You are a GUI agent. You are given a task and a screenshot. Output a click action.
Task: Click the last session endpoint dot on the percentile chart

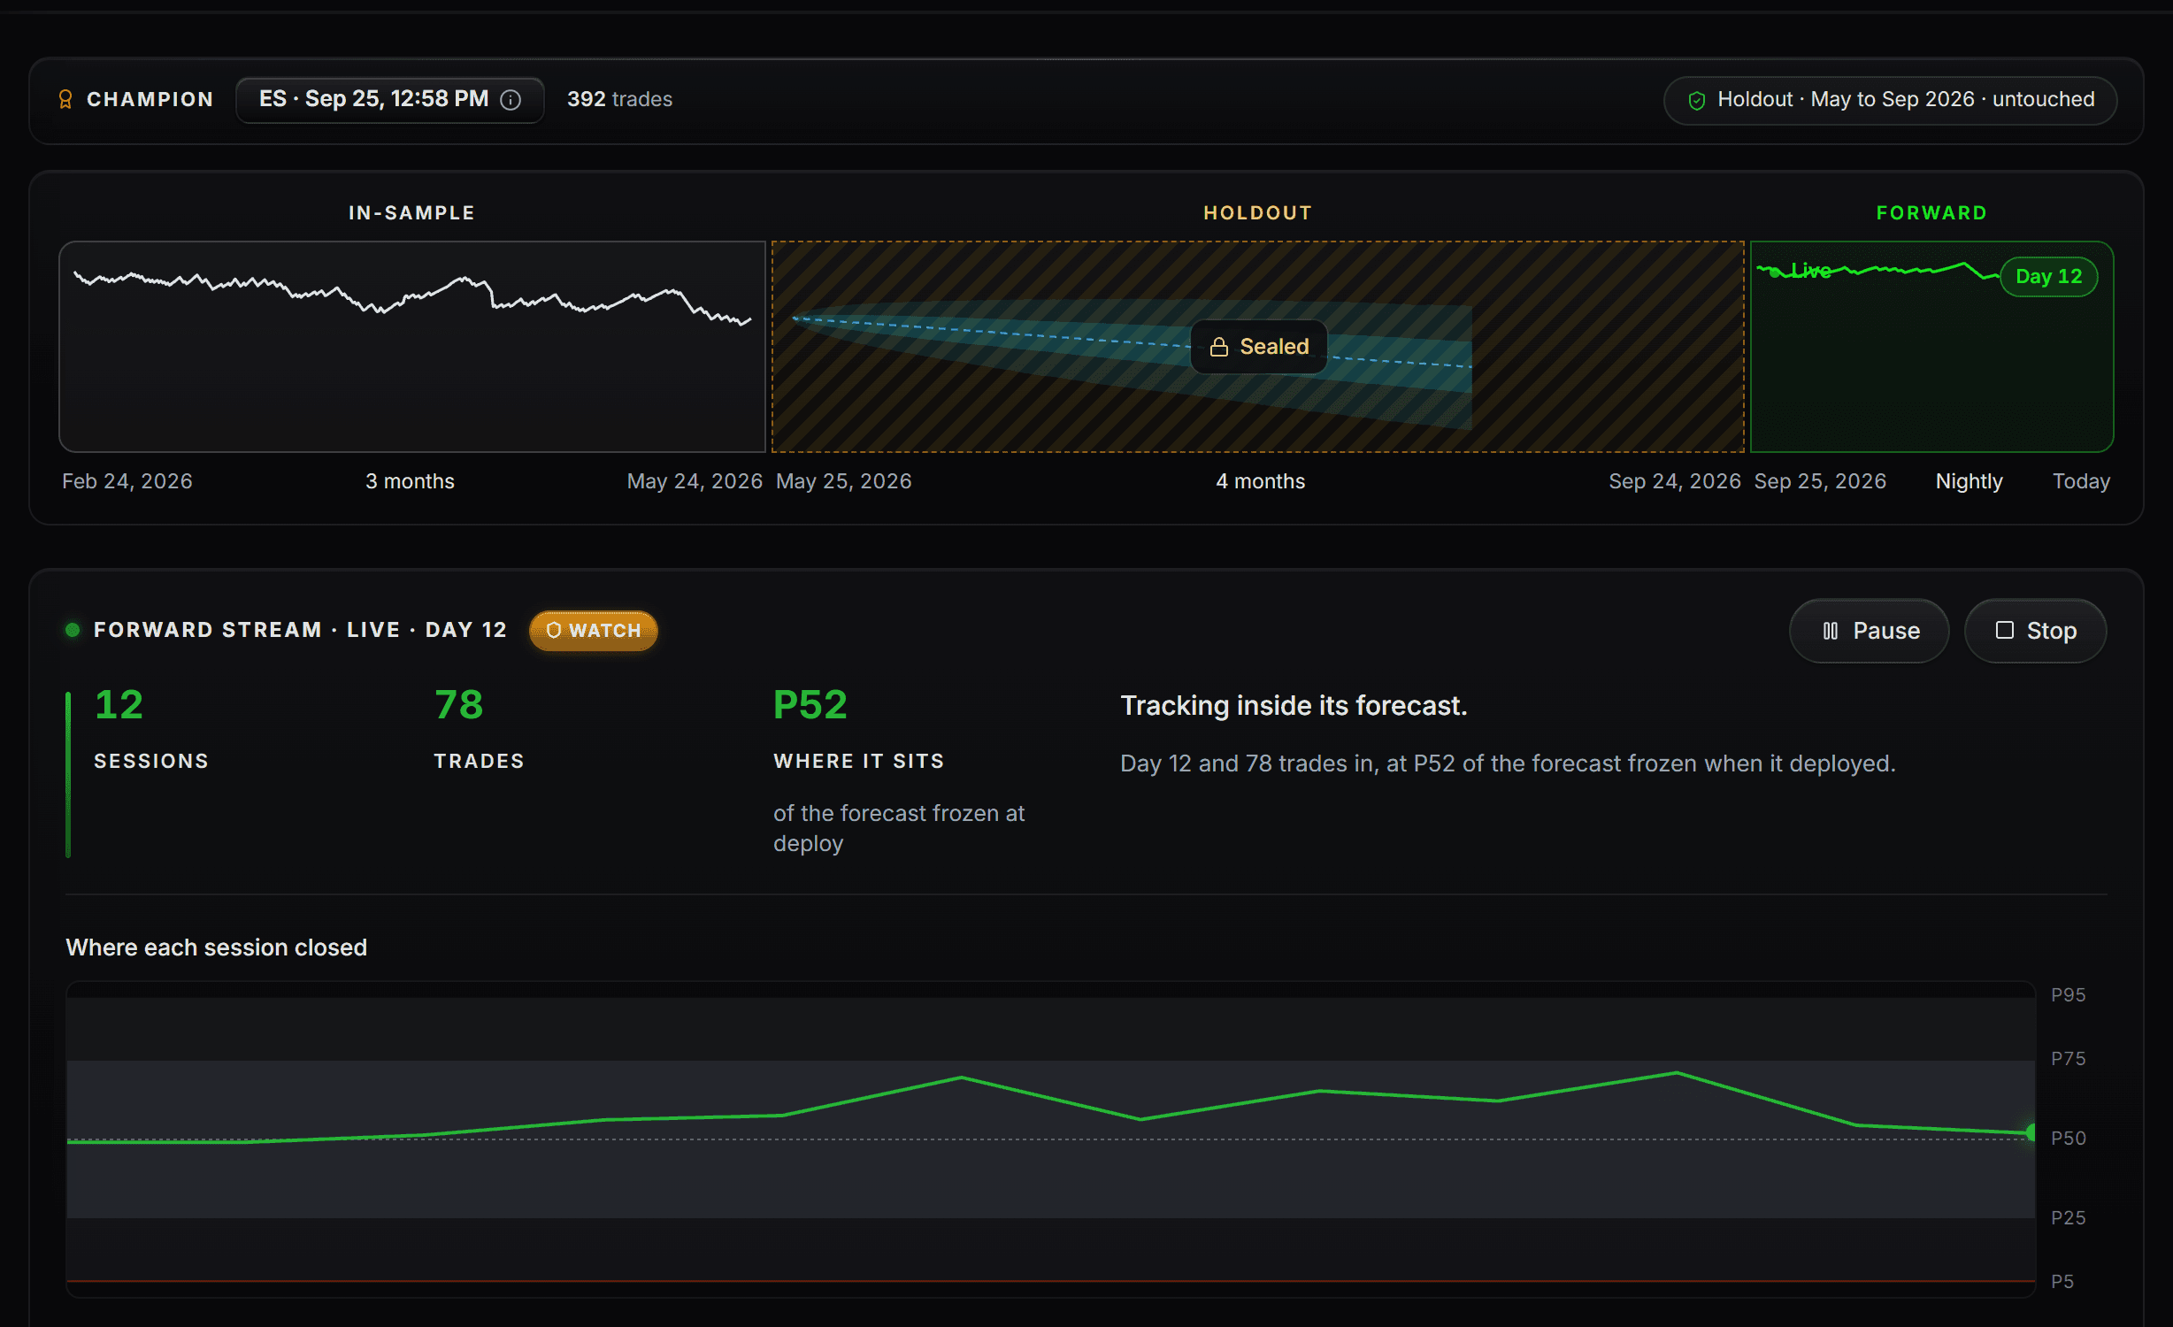click(2031, 1132)
